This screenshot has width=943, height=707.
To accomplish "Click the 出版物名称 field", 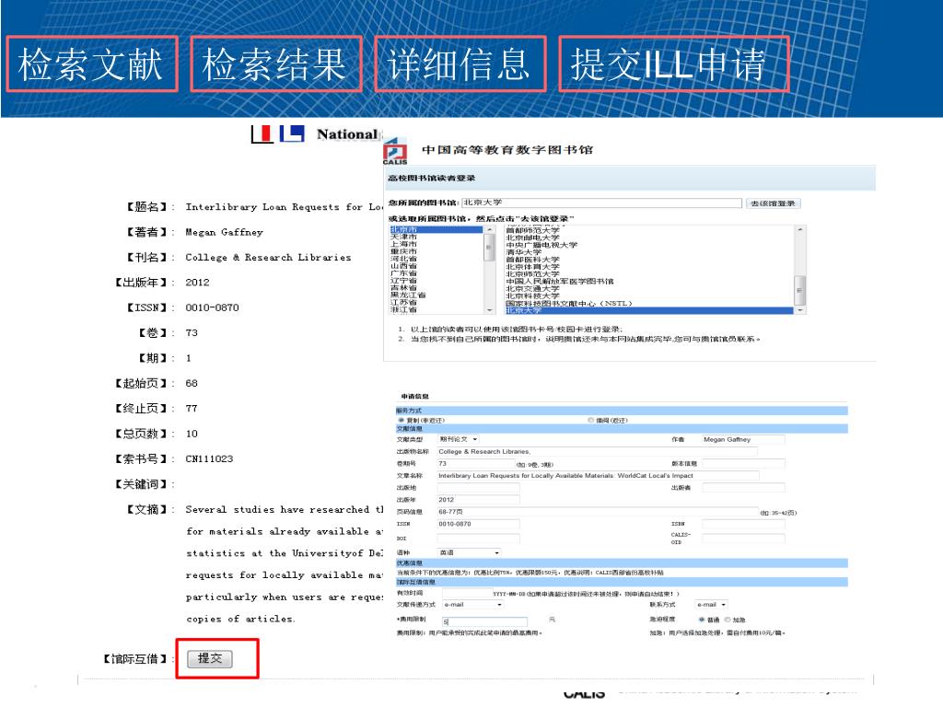I will point(597,451).
